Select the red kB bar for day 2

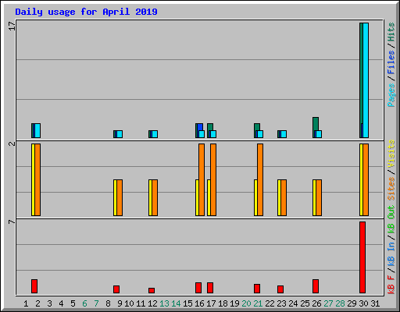[x=34, y=286]
